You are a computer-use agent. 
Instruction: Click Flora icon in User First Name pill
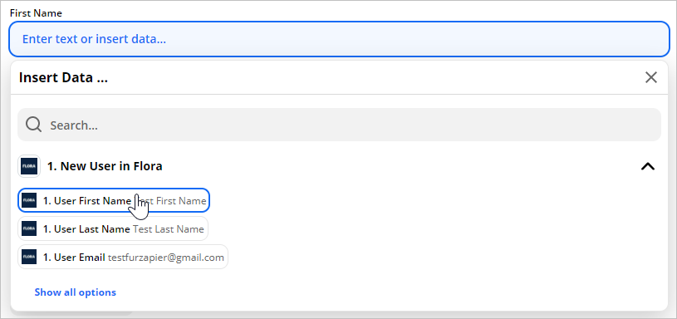click(x=29, y=200)
